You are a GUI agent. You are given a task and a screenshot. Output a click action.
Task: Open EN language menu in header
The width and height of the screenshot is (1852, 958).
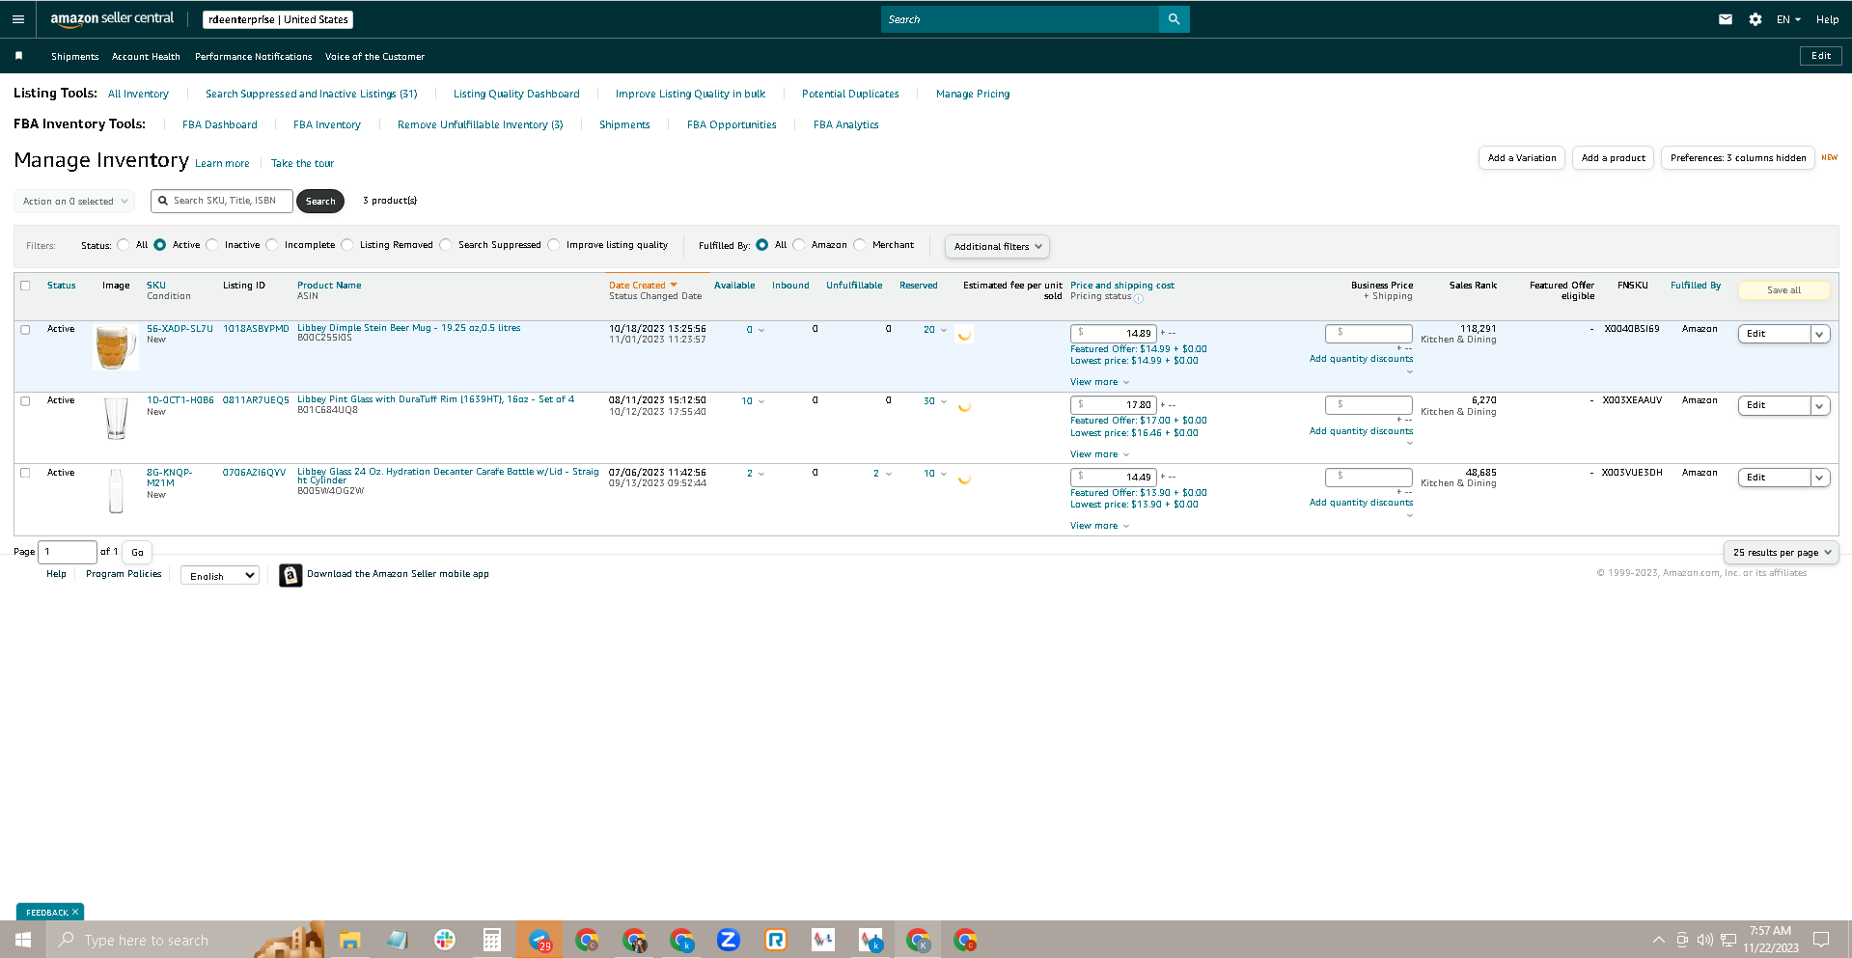click(x=1788, y=19)
